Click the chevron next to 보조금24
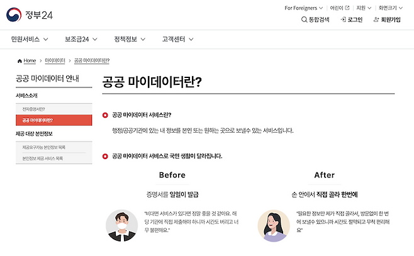The image size is (414, 256). click(x=95, y=40)
